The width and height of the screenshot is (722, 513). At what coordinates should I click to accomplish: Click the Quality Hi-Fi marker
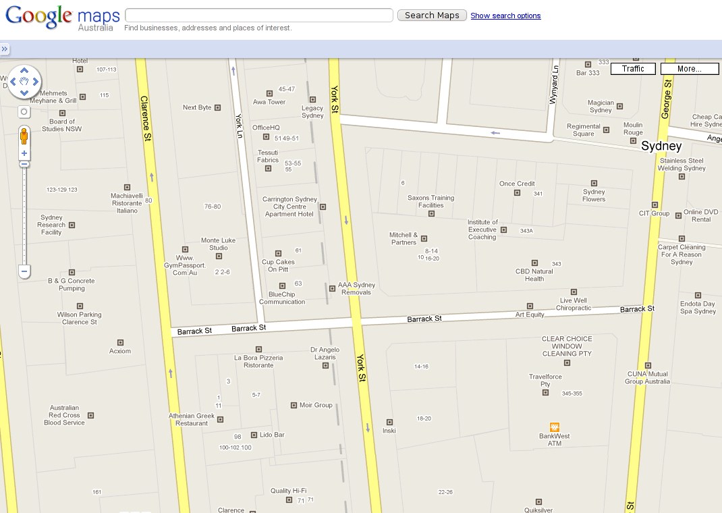point(289,500)
